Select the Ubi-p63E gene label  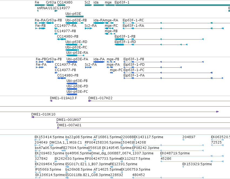click(73, 14)
